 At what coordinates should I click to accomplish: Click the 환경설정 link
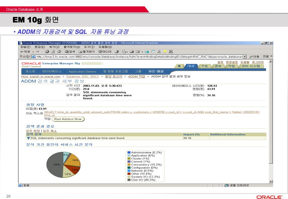pyautogui.click(x=232, y=62)
